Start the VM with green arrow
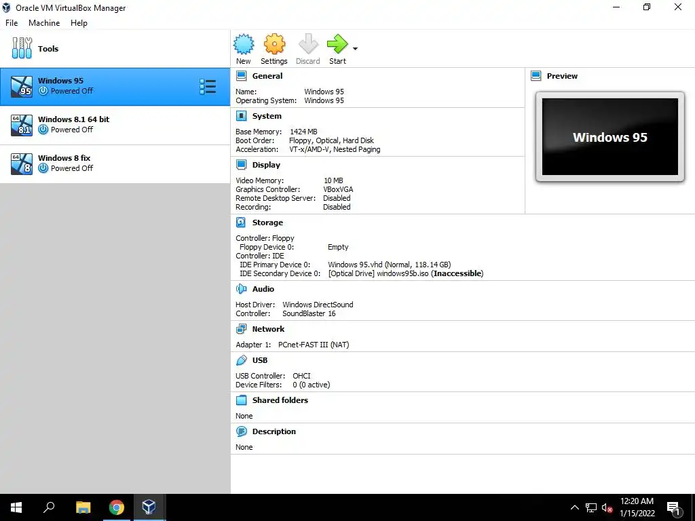 pyautogui.click(x=338, y=44)
